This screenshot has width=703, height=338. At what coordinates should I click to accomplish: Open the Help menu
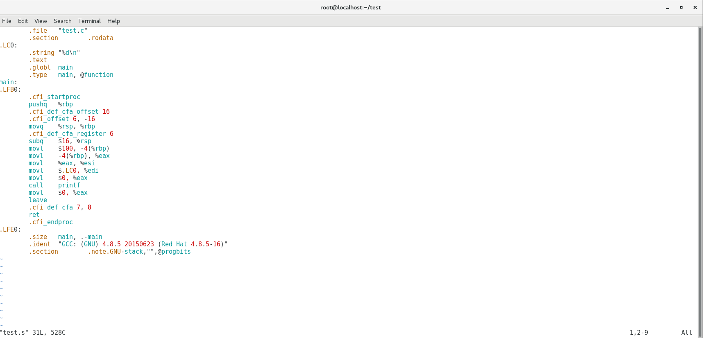click(113, 21)
